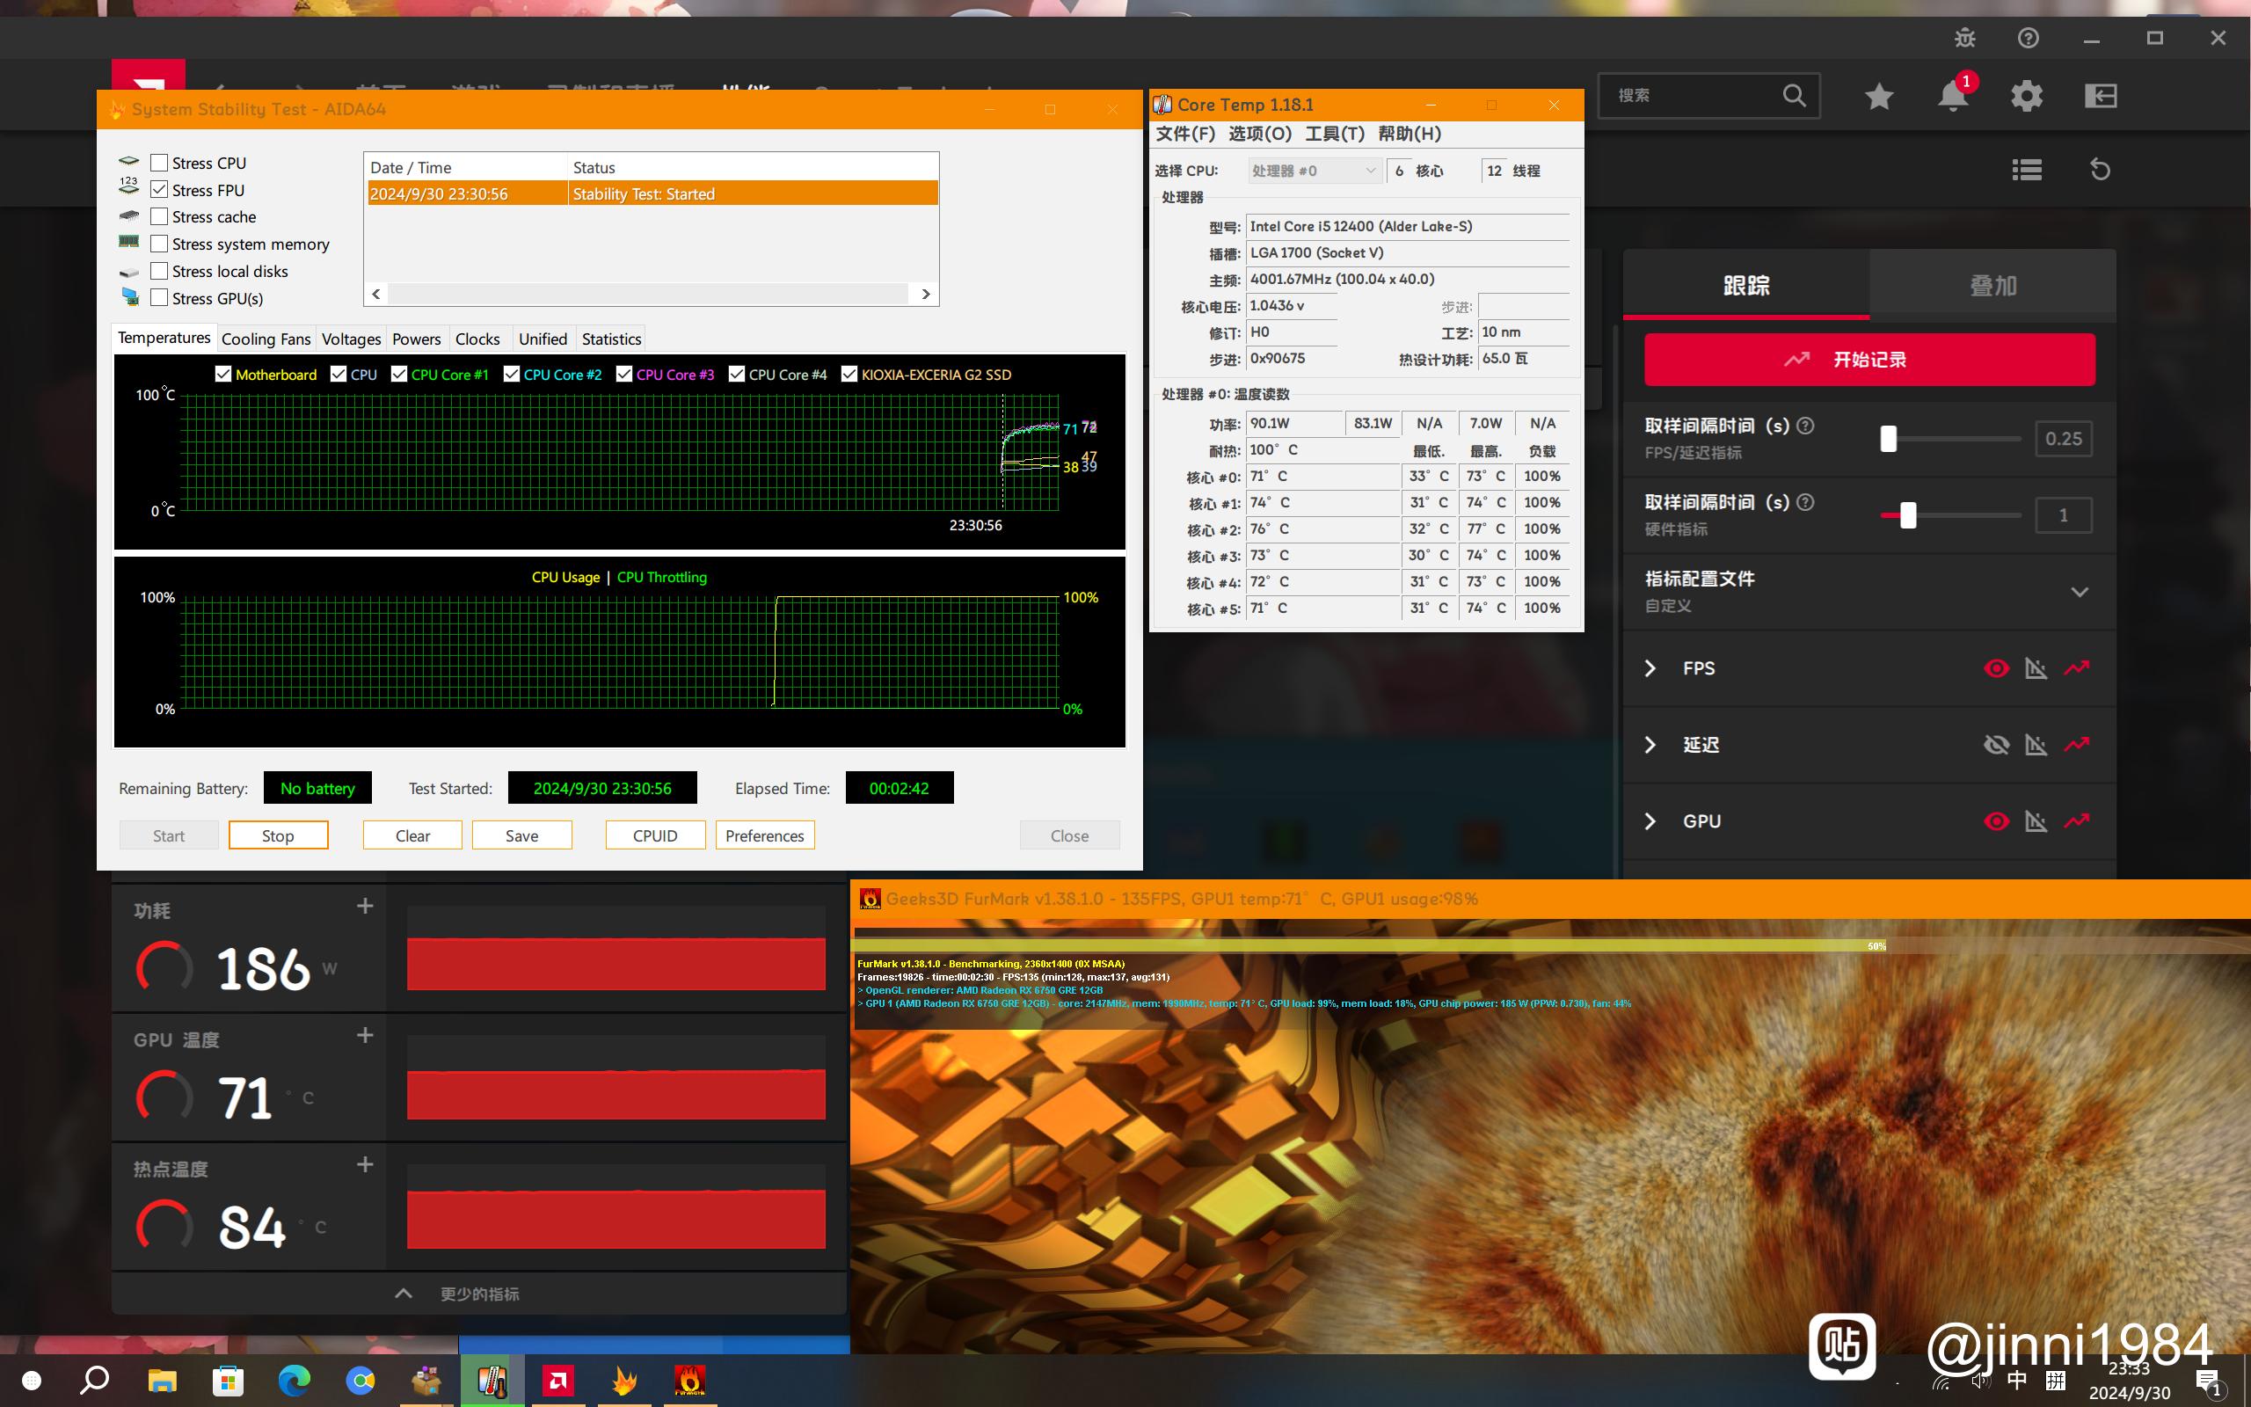Screen dimensions: 2251x1407
Task: Click the red 开始记录 start logging button
Action: coord(1869,359)
